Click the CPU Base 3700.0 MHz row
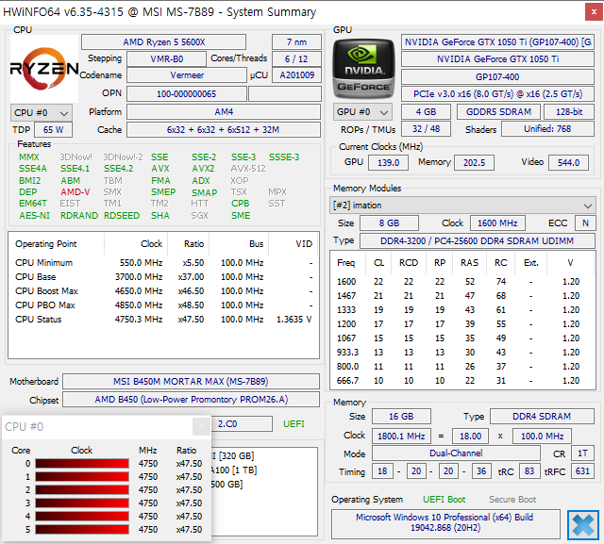604x544 pixels. pyautogui.click(x=163, y=277)
